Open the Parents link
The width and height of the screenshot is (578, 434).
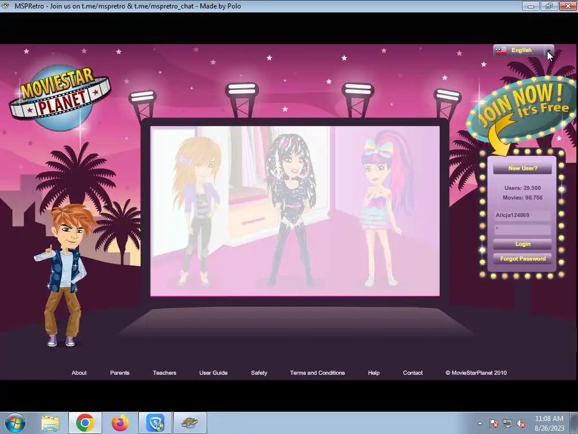(x=120, y=373)
